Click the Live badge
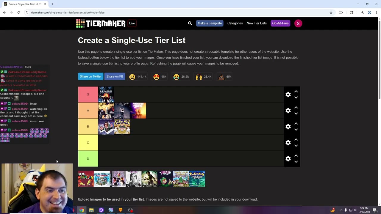Screen dimensions: 381x214 coord(132,23)
